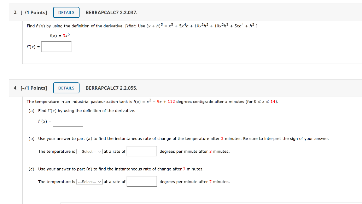Expand the temperature direction selector after 3 minutes
This screenshot has height=204, width=362.
tap(89, 151)
